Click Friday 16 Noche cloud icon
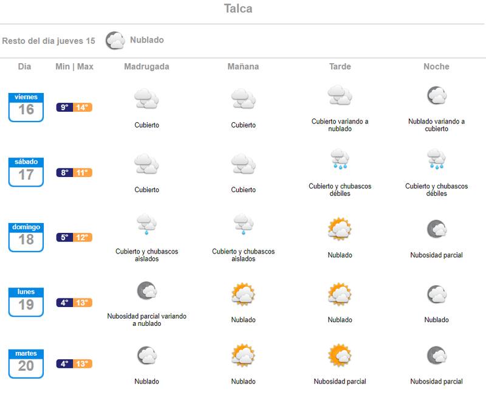Image resolution: width=486 pixels, height=400 pixels. pos(436,95)
